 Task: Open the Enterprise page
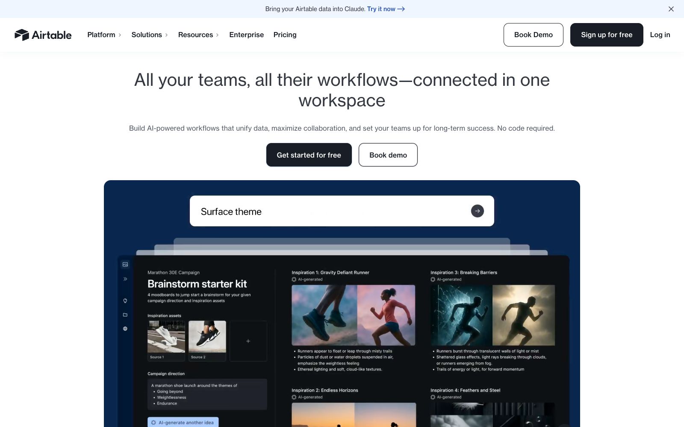247,35
